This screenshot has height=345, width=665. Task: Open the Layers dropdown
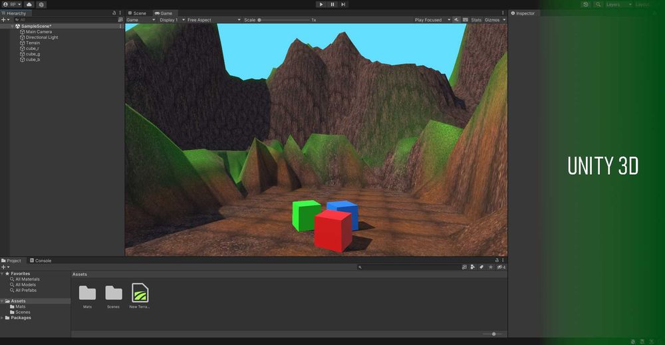click(618, 4)
